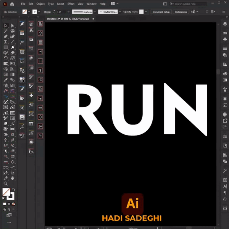Switch to Draw Behind drawing mode
The width and height of the screenshot is (229, 229).
tap(9, 209)
